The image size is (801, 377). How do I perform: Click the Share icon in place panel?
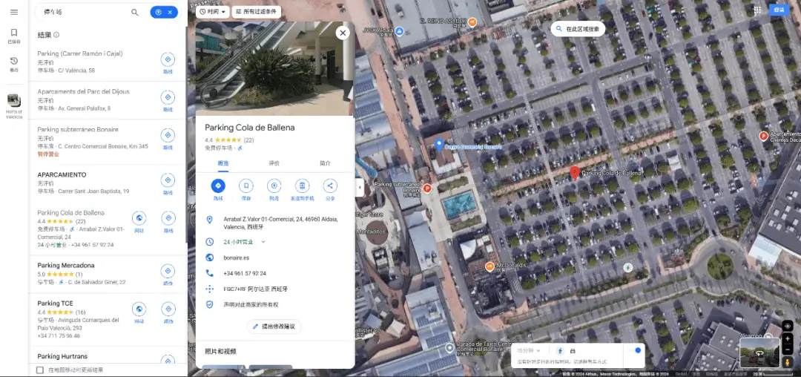[330, 186]
